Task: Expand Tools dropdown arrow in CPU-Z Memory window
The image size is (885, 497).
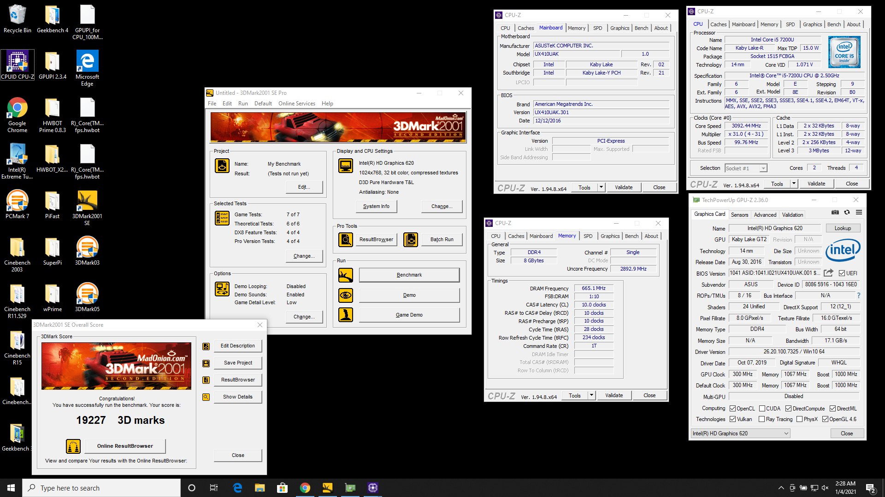Action: [x=591, y=395]
